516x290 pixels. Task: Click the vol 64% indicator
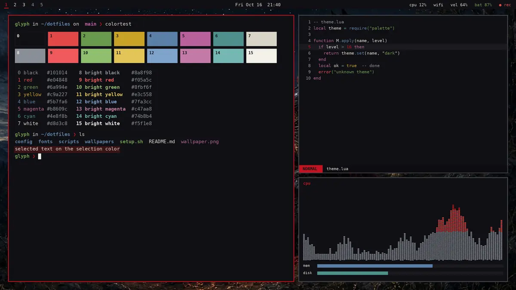[x=459, y=5]
